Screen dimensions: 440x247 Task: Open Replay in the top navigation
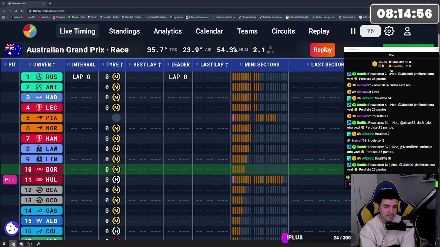point(319,31)
